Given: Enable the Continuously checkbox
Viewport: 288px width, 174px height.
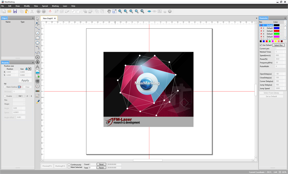Looking at the screenshot, I should pos(69,165).
